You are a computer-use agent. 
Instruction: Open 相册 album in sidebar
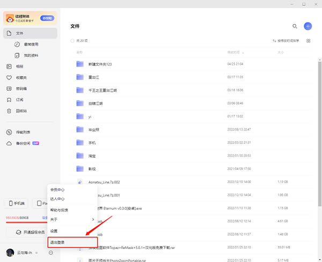click(x=19, y=67)
